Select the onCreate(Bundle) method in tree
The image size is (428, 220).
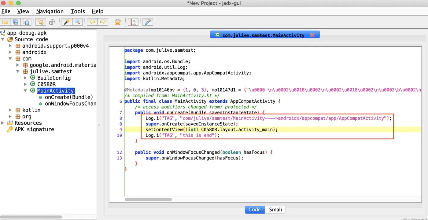click(69, 97)
